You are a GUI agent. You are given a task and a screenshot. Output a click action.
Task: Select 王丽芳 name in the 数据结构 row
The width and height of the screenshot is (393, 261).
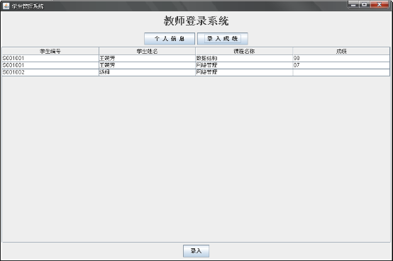[147, 58]
